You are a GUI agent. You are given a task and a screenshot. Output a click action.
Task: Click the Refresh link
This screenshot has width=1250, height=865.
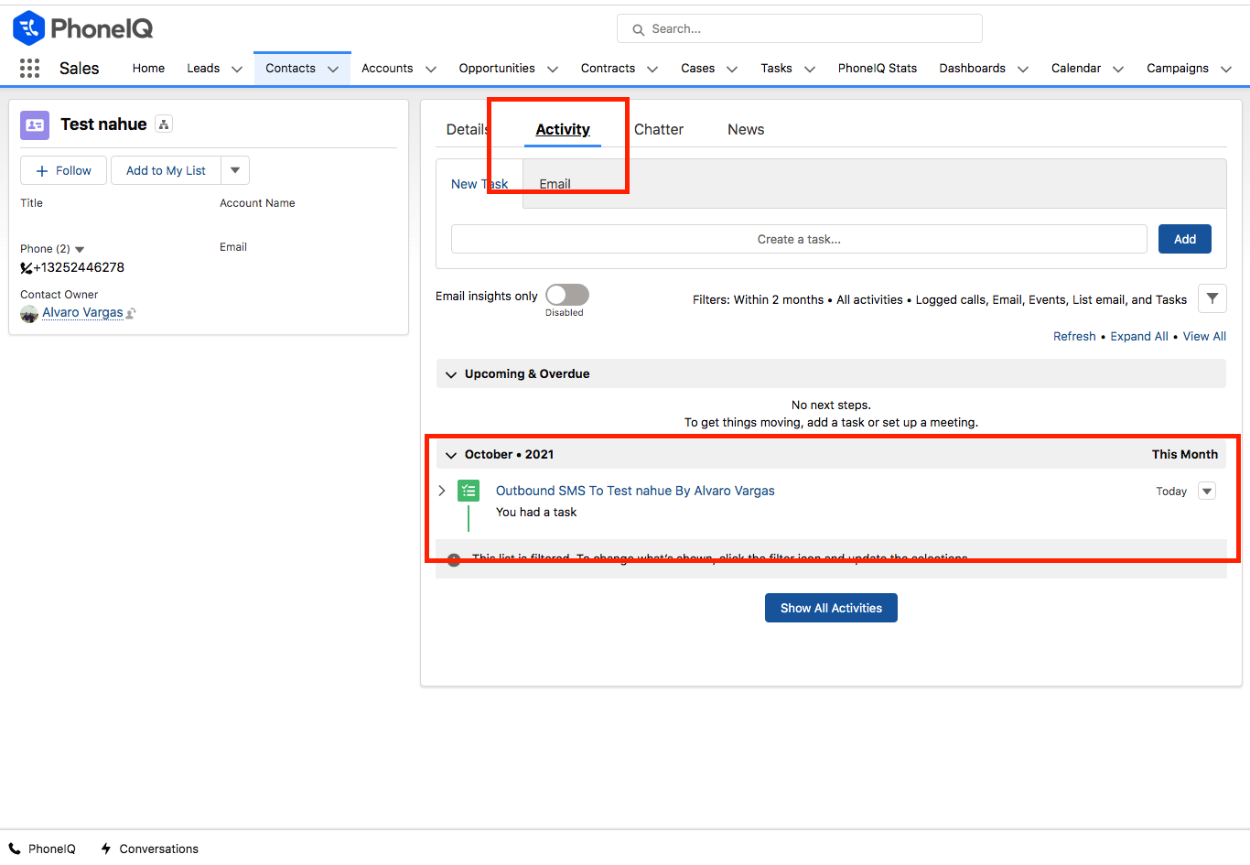point(1074,336)
